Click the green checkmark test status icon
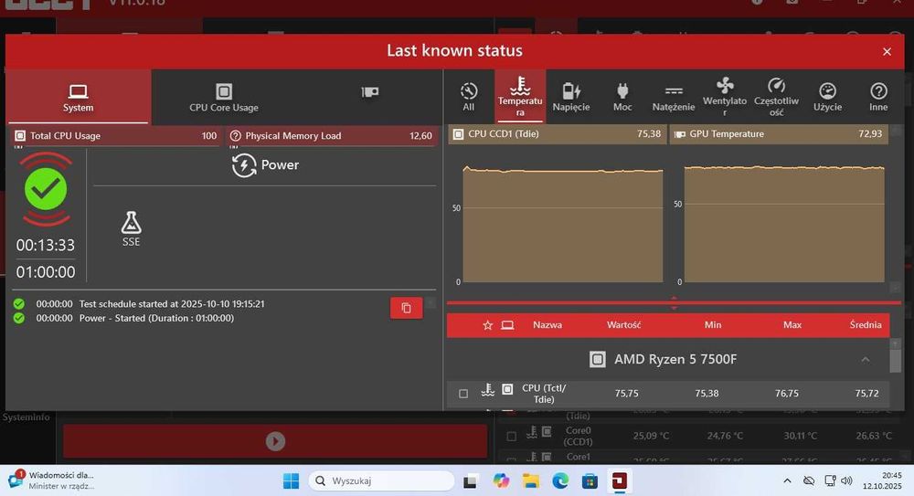The height and width of the screenshot is (496, 914). 46,189
